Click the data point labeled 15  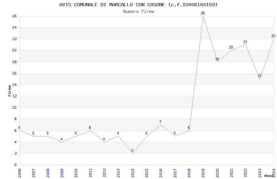260,79
